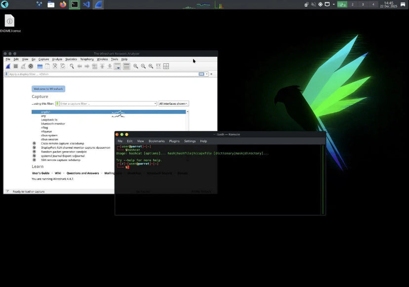This screenshot has height=287, width=409.
Task: Click the capture filter bookmark icon
Action: click(x=57, y=104)
